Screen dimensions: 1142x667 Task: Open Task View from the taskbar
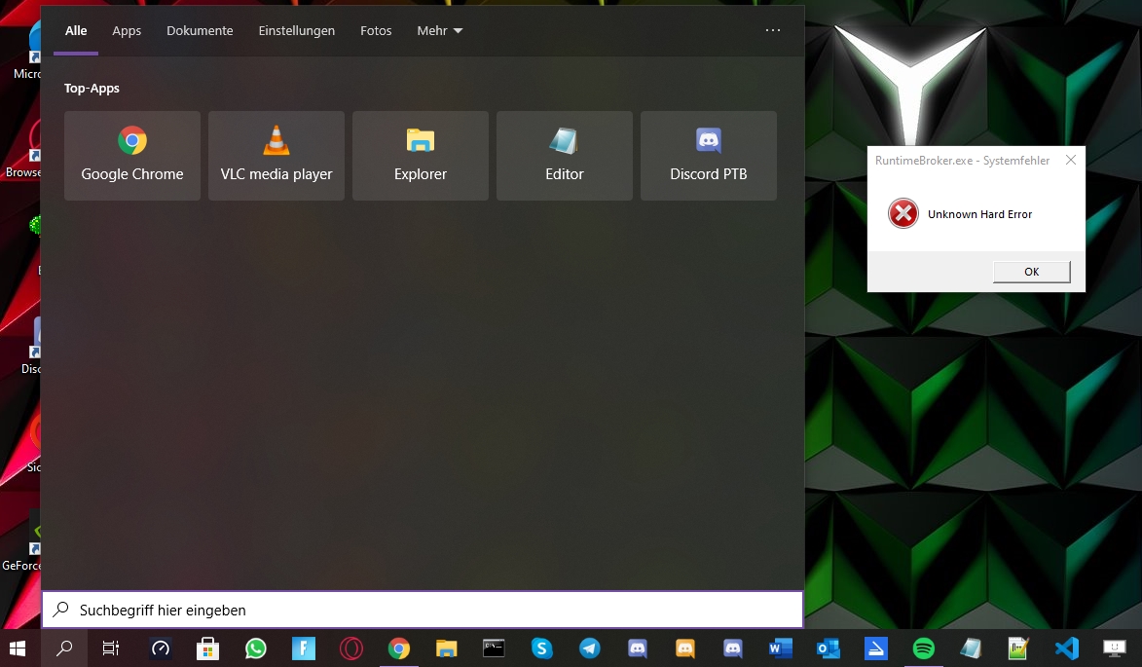tap(111, 648)
